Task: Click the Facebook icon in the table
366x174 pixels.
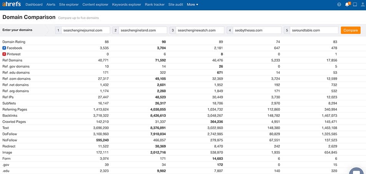Action: click(x=4, y=48)
